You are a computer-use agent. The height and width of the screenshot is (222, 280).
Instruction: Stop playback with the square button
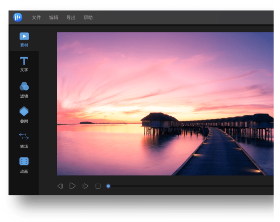coord(98,186)
